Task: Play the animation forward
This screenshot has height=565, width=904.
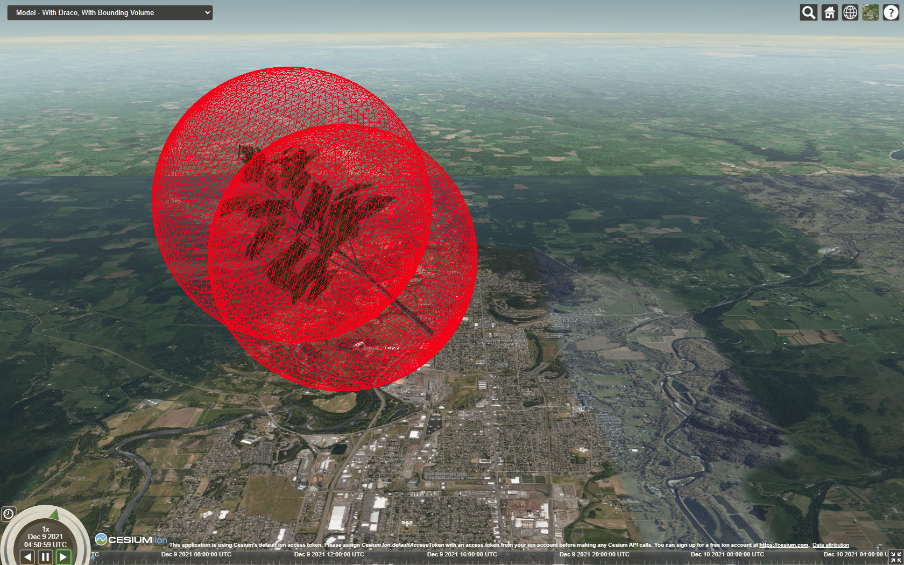Action: click(x=63, y=557)
